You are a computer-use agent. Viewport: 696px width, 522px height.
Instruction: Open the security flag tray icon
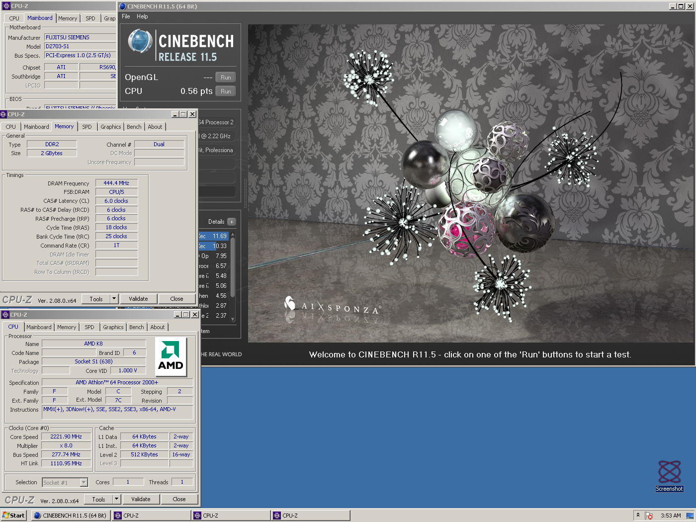(649, 516)
